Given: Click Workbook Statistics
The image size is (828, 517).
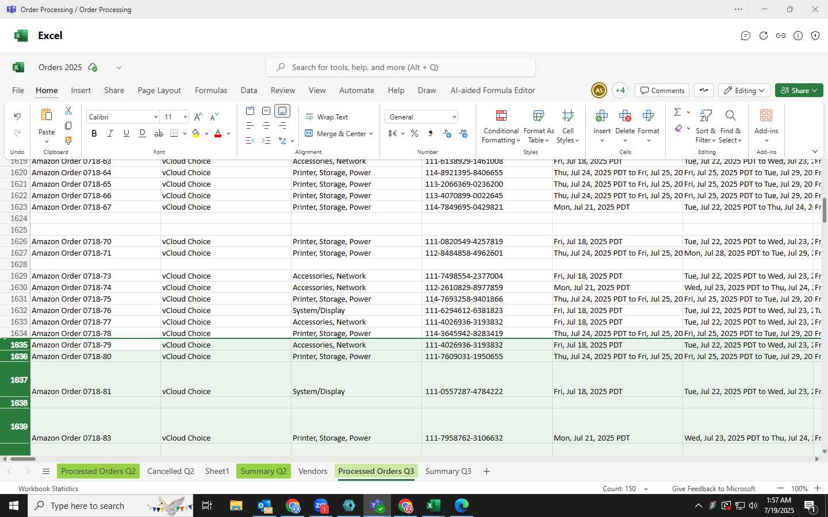Looking at the screenshot, I should click(x=48, y=489).
